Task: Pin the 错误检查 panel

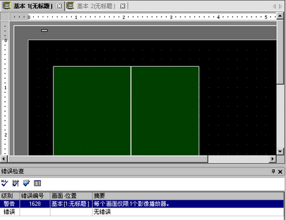Action: pyautogui.click(x=274, y=172)
